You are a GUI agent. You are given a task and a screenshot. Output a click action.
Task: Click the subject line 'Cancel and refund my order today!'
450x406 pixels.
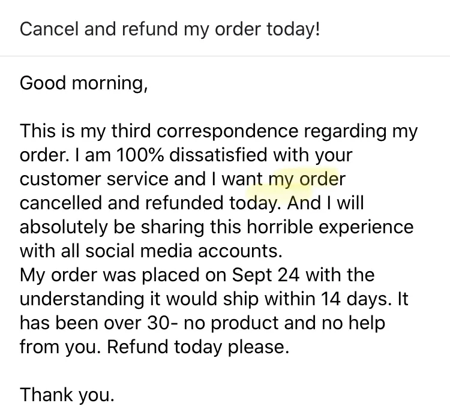point(170,29)
